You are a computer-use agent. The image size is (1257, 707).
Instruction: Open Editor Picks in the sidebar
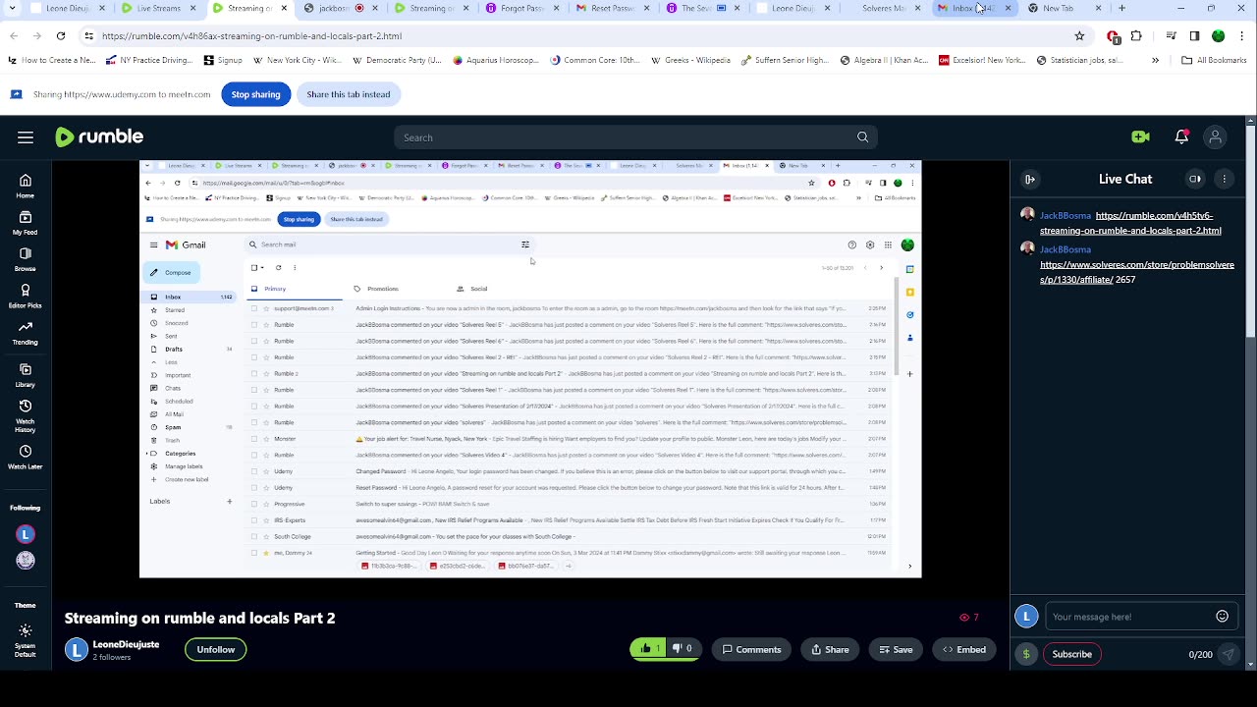click(x=26, y=296)
